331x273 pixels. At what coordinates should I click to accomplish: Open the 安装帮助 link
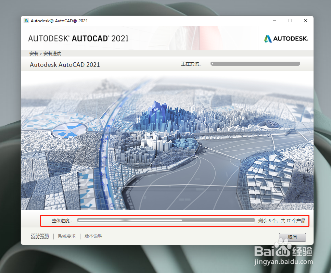pos(40,236)
